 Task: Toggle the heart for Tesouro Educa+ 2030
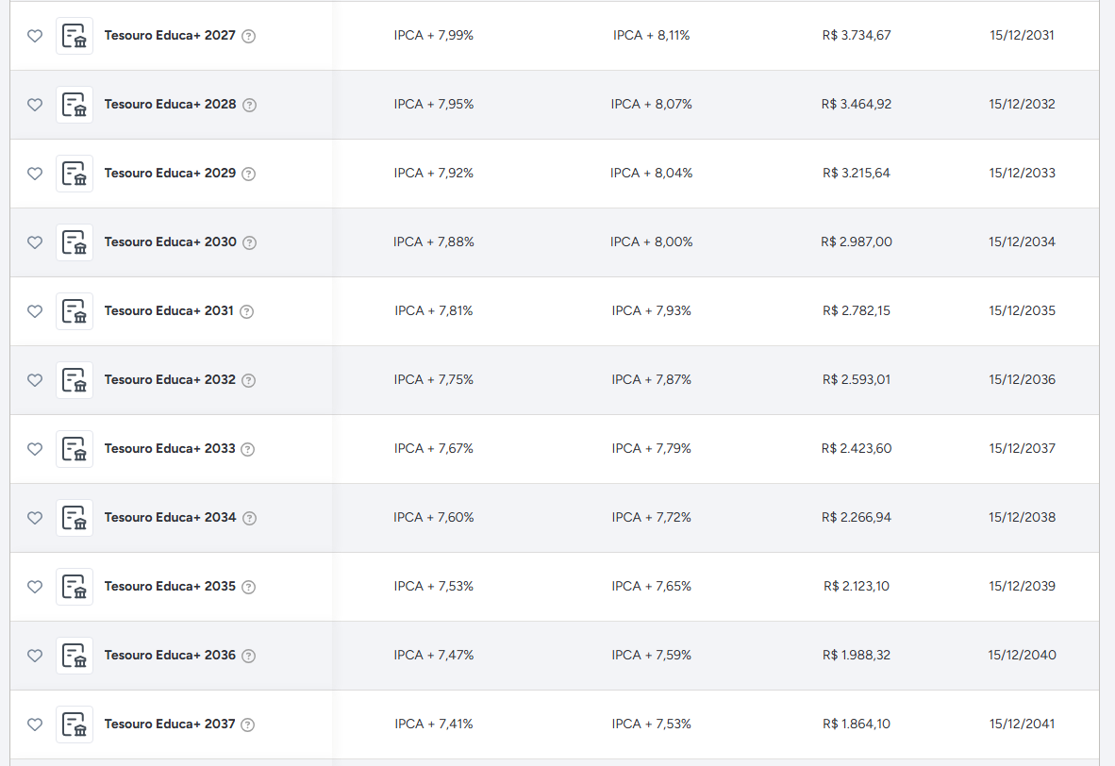click(x=35, y=242)
